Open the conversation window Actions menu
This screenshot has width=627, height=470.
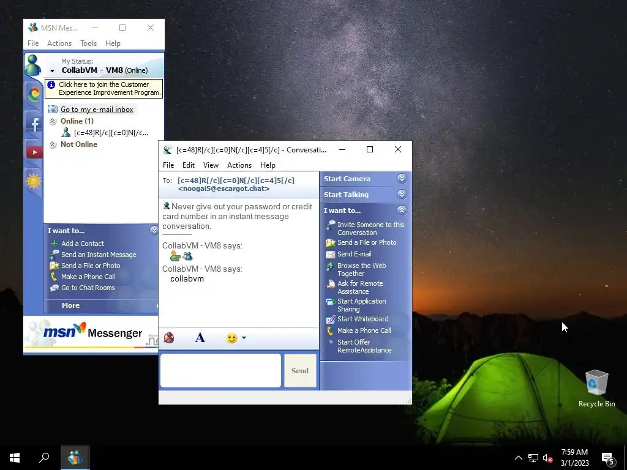pos(239,165)
